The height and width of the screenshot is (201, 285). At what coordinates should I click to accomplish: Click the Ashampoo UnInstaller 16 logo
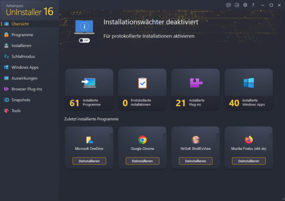click(x=29, y=10)
